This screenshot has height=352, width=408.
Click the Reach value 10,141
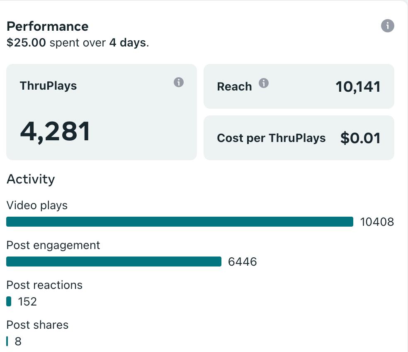click(x=358, y=86)
